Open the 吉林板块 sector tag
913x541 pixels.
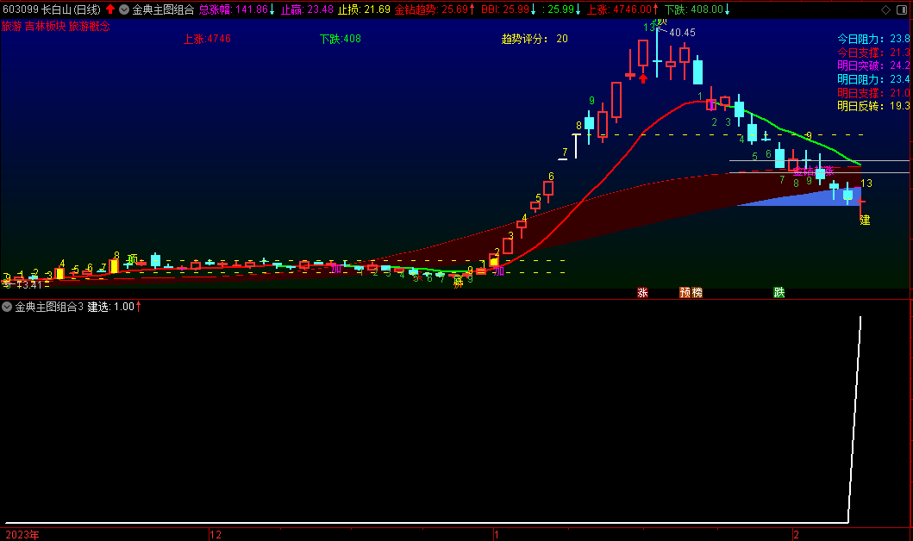click(x=46, y=26)
